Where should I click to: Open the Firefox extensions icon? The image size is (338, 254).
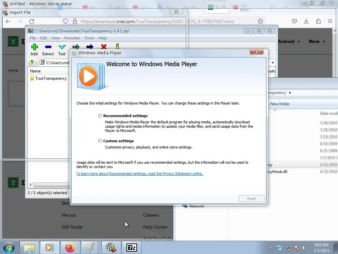click(318, 21)
